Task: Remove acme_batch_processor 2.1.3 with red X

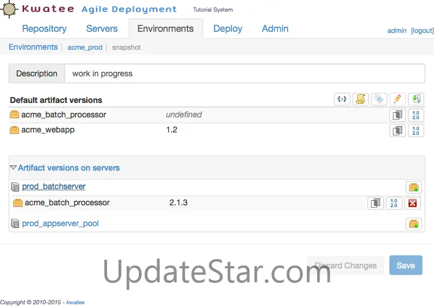Action: tap(413, 203)
